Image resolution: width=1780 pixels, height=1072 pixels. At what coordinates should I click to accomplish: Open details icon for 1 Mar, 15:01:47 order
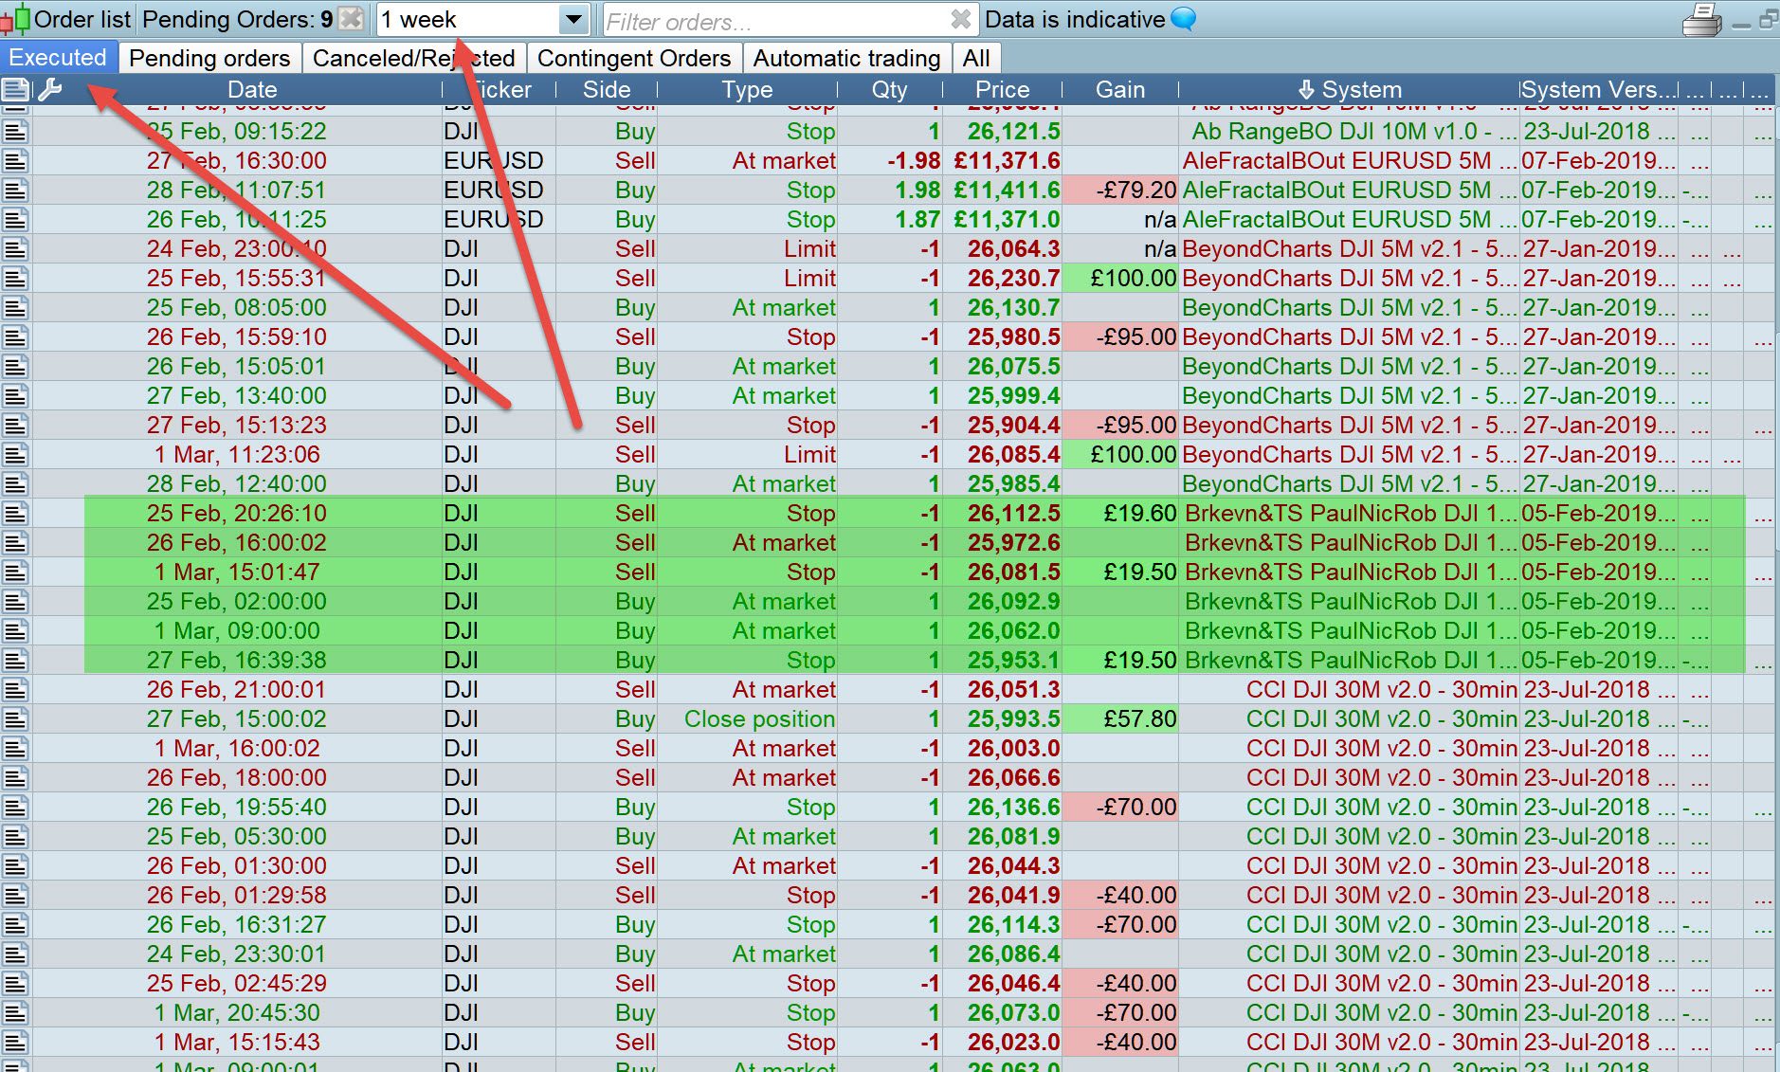point(15,572)
